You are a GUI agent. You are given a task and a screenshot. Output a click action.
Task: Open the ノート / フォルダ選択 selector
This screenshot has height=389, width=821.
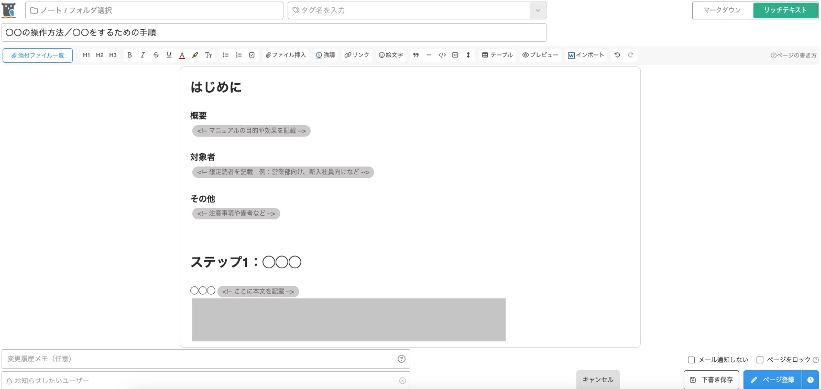(154, 10)
